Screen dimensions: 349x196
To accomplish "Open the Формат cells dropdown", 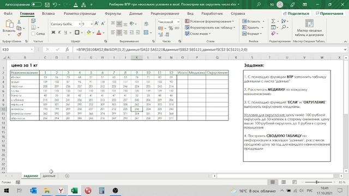I will tap(252, 34).
